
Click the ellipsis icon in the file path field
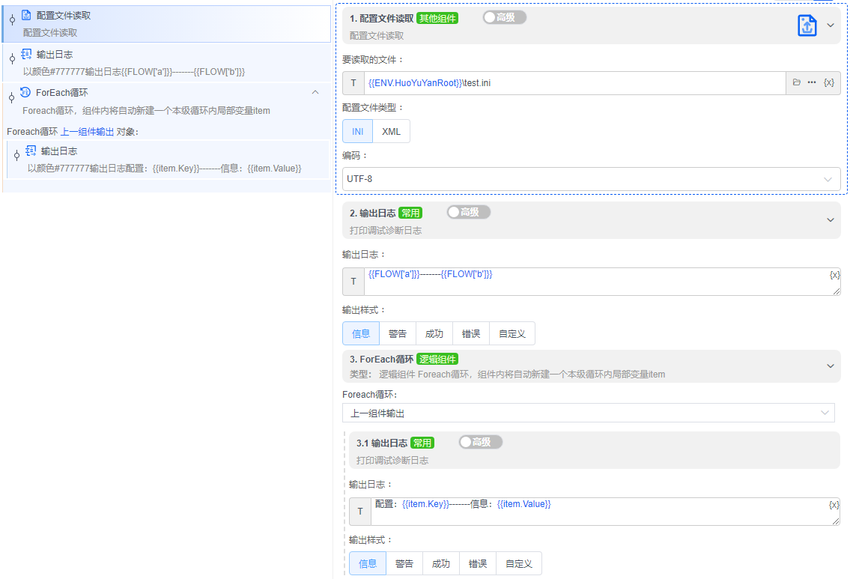point(811,82)
